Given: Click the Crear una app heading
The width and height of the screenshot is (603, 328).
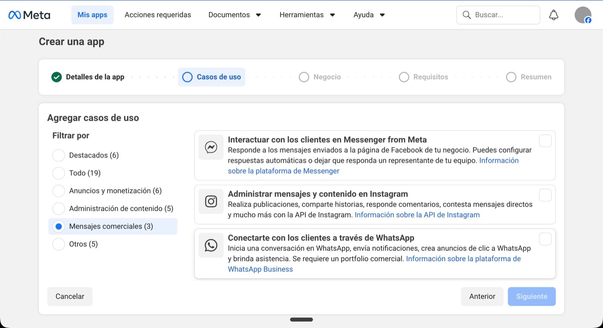Looking at the screenshot, I should pos(72,41).
